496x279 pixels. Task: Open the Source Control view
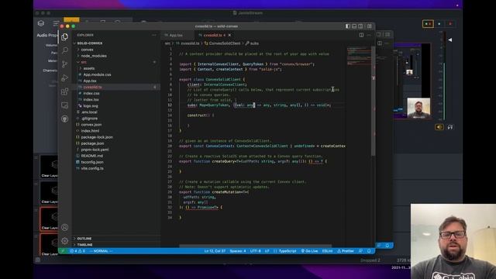(65, 64)
